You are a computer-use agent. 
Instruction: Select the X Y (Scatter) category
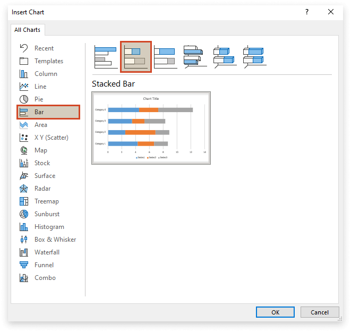point(48,138)
